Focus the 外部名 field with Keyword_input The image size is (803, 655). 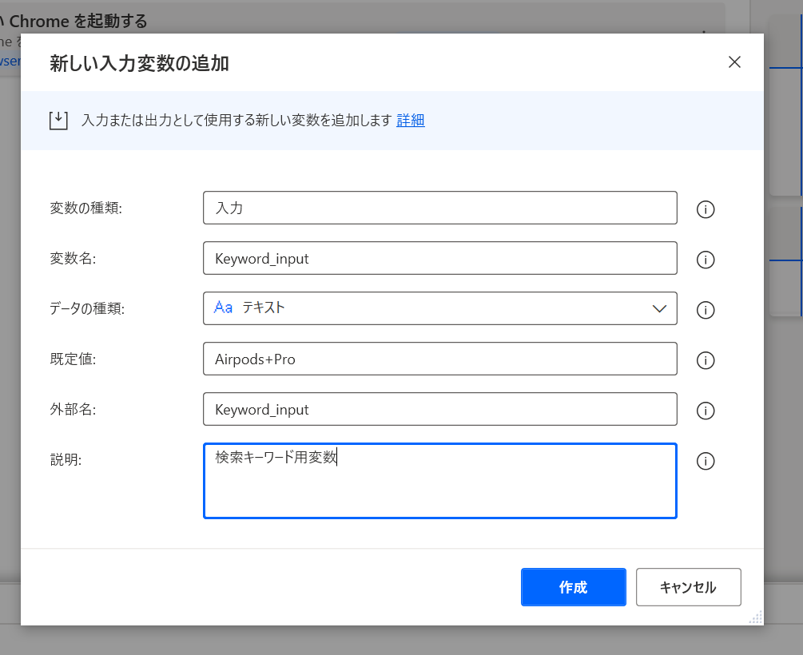[x=440, y=409]
